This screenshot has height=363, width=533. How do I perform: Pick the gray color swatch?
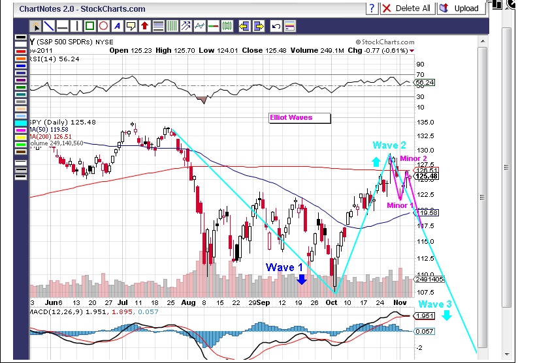click(x=21, y=102)
